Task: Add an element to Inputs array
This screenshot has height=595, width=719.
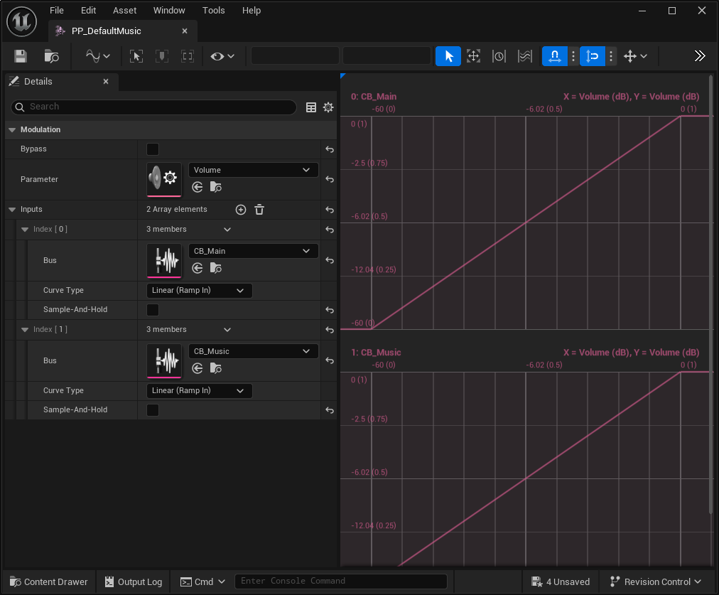Action: point(241,210)
